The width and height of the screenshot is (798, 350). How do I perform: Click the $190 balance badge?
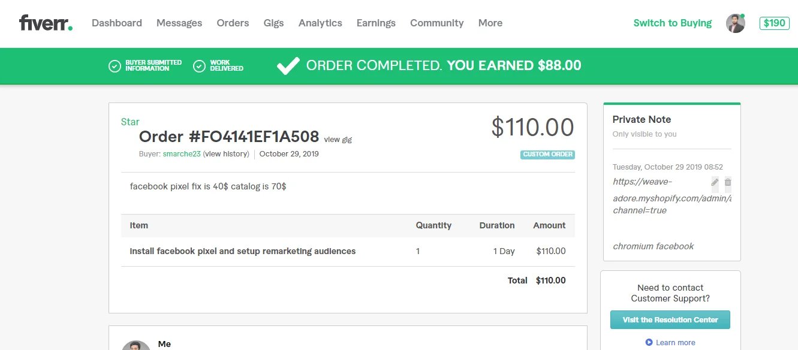click(x=775, y=23)
